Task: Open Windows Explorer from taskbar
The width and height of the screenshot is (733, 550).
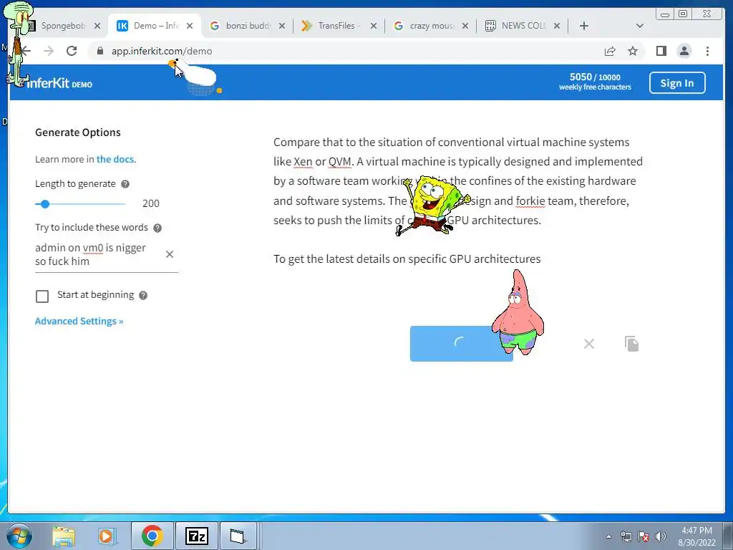Action: click(64, 536)
